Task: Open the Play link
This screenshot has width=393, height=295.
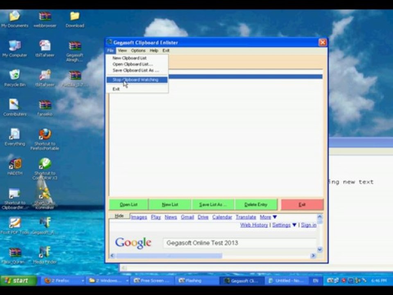Action: point(156,217)
